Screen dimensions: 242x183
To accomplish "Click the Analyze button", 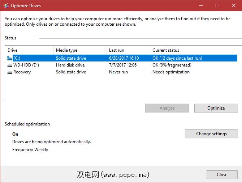I will [x=167, y=108].
